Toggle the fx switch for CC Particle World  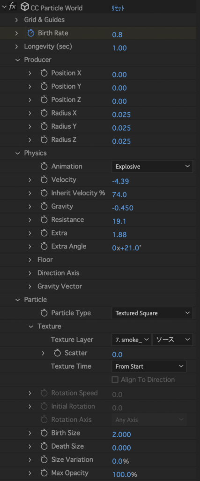click(13, 7)
